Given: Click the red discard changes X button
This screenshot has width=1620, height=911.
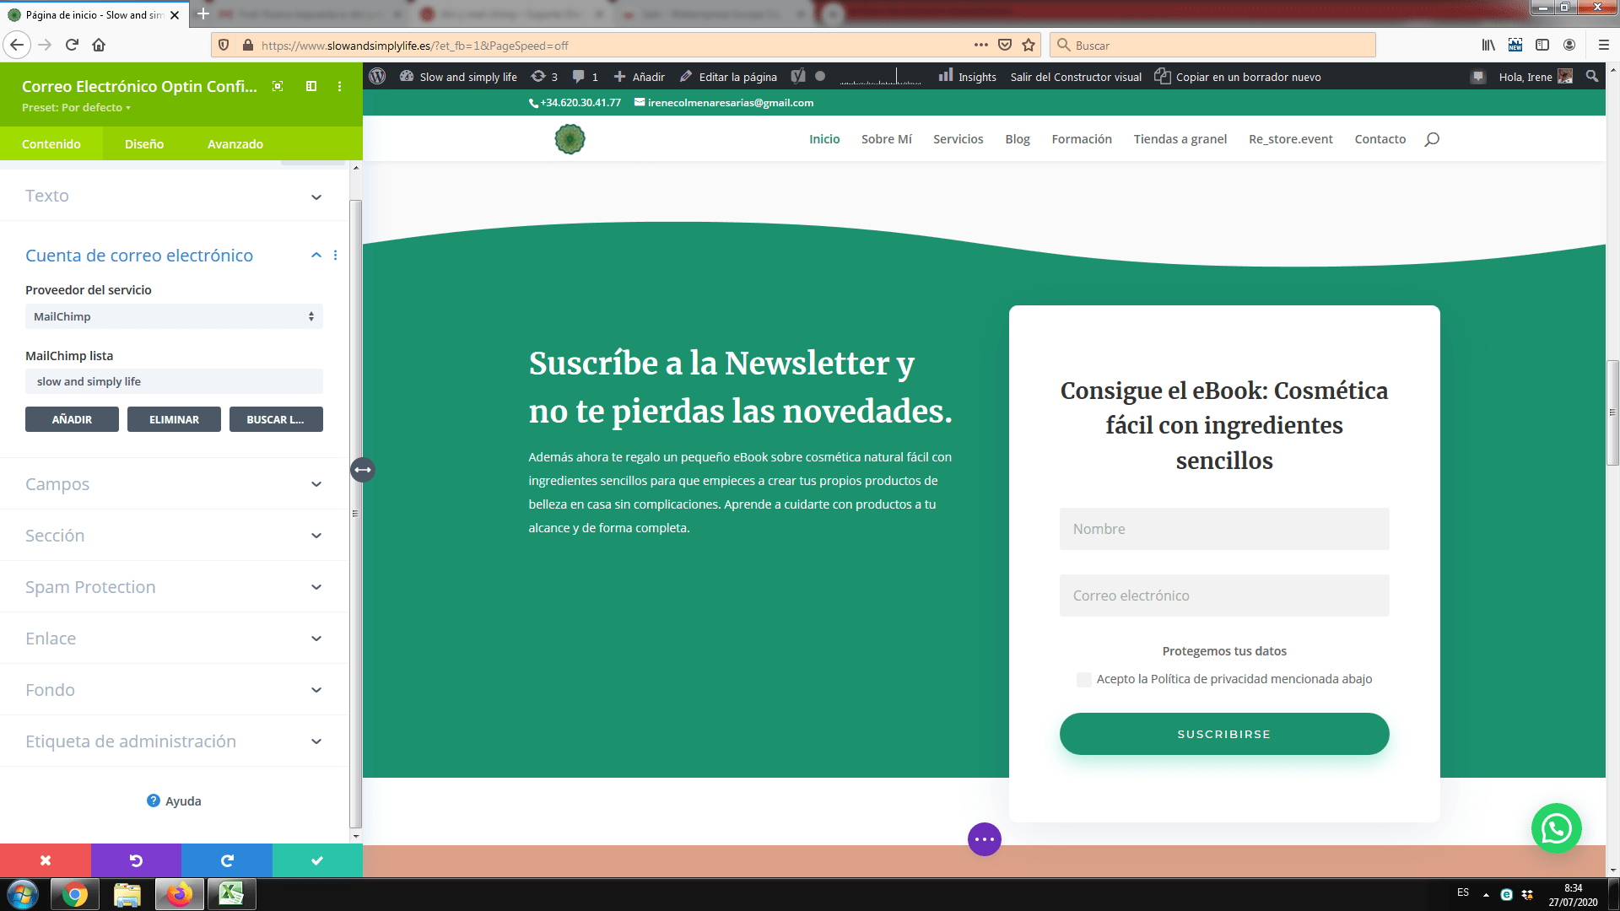Looking at the screenshot, I should (46, 860).
